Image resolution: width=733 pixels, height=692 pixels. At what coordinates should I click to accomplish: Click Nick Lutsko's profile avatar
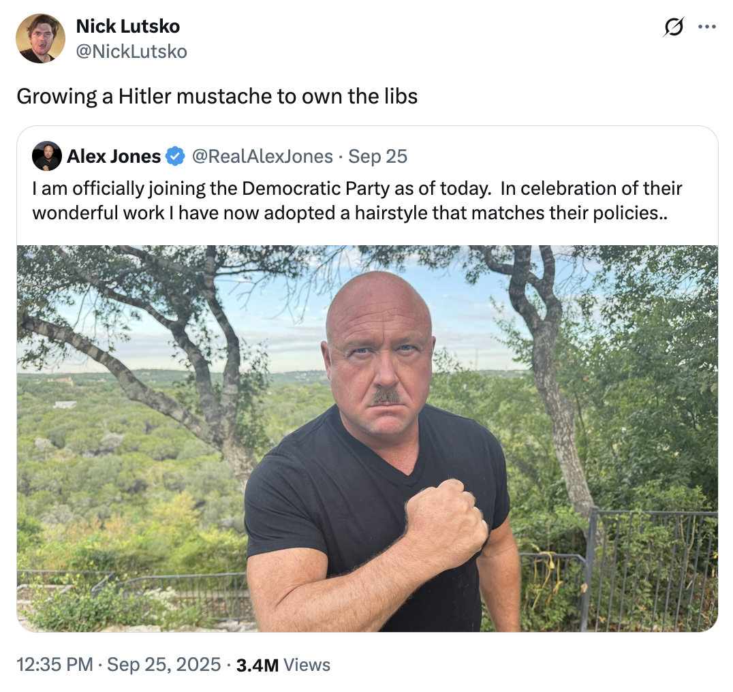point(40,38)
